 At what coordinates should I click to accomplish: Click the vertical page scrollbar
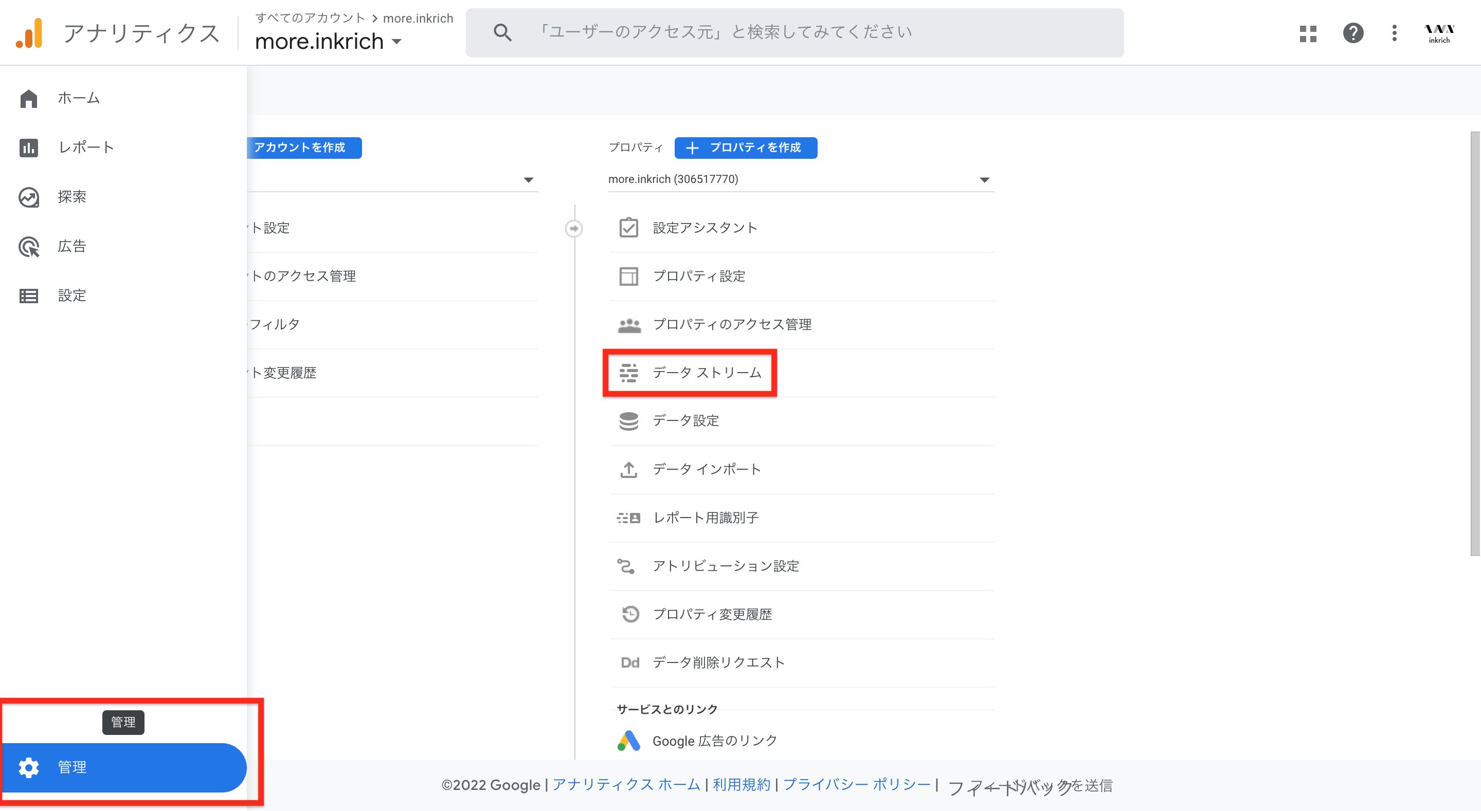[x=1474, y=343]
